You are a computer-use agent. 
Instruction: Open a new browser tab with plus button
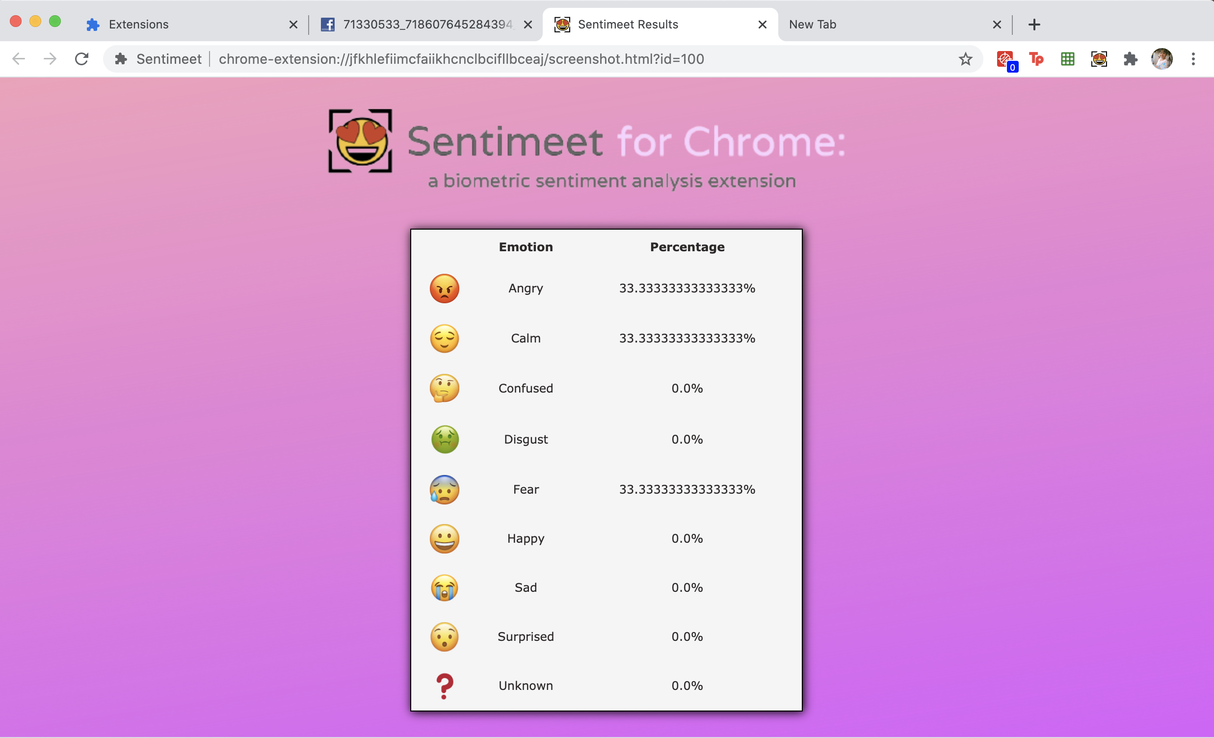coord(1034,24)
